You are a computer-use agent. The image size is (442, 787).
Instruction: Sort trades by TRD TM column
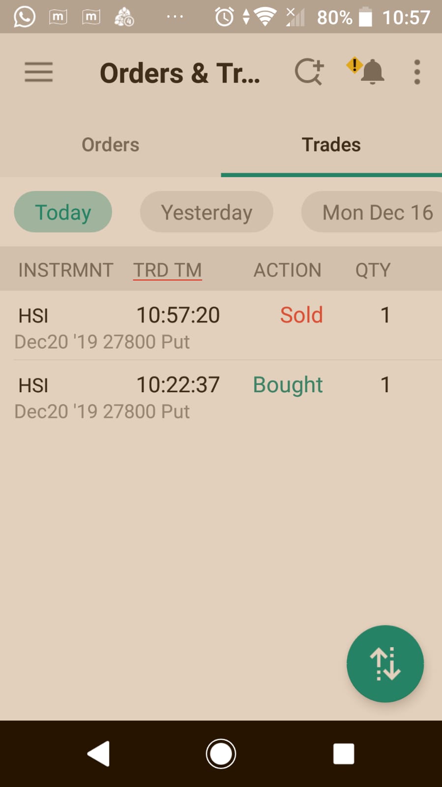(x=168, y=270)
